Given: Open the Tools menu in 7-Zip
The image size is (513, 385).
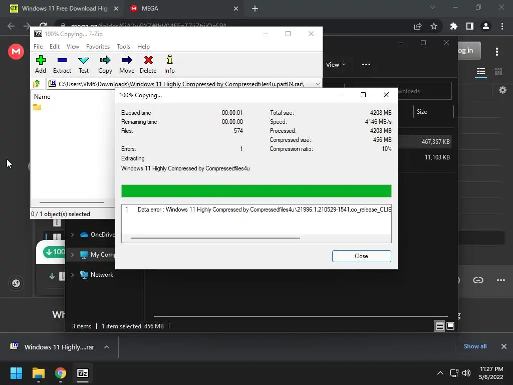Looking at the screenshot, I should tap(123, 47).
